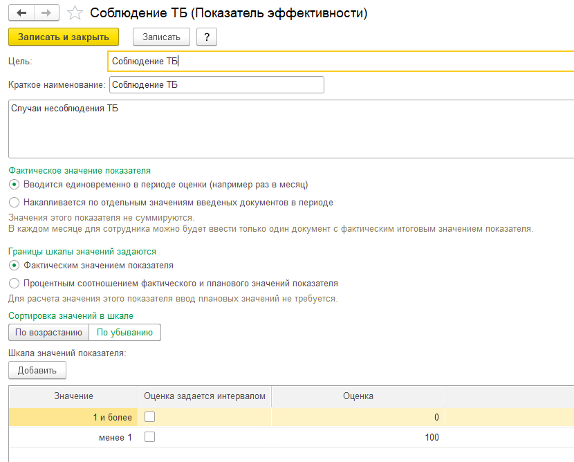Image resolution: width=574 pixels, height=462 pixels.
Task: Toggle interval checkbox in '1 и более' row
Action: 149,417
